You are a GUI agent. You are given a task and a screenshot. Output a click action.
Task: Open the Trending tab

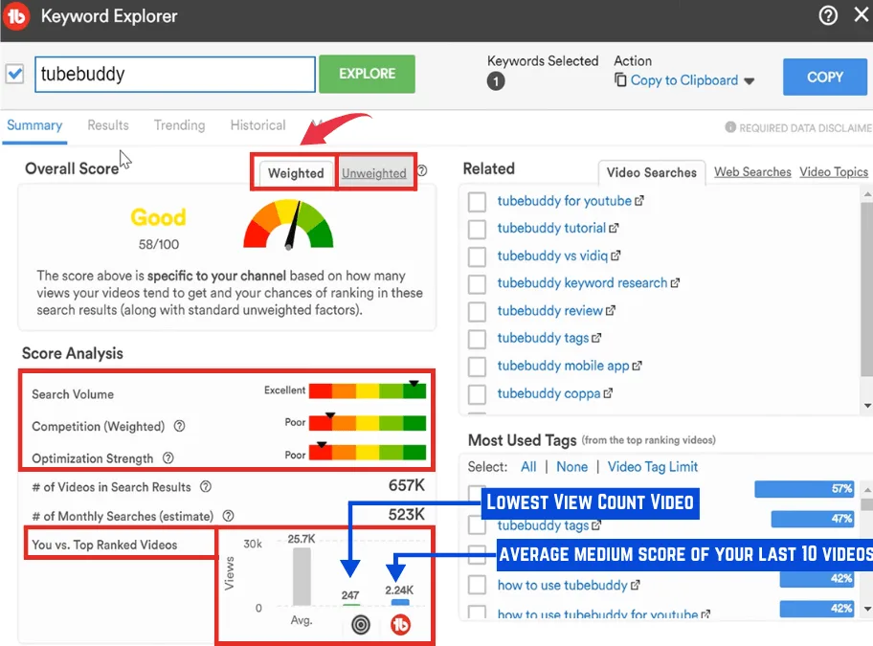pos(179,125)
